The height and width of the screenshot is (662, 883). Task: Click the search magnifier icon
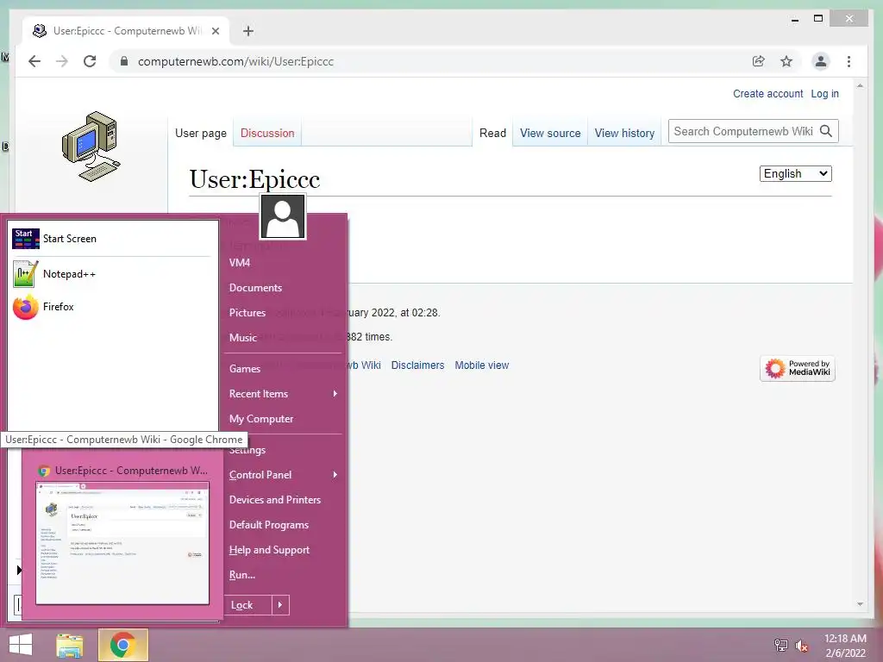click(x=826, y=131)
